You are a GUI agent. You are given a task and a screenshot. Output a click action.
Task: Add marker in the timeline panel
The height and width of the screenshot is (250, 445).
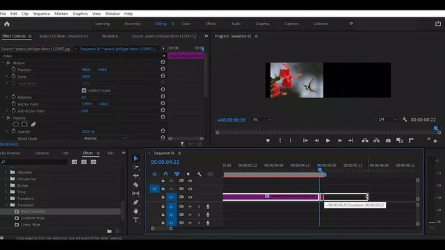click(188, 174)
